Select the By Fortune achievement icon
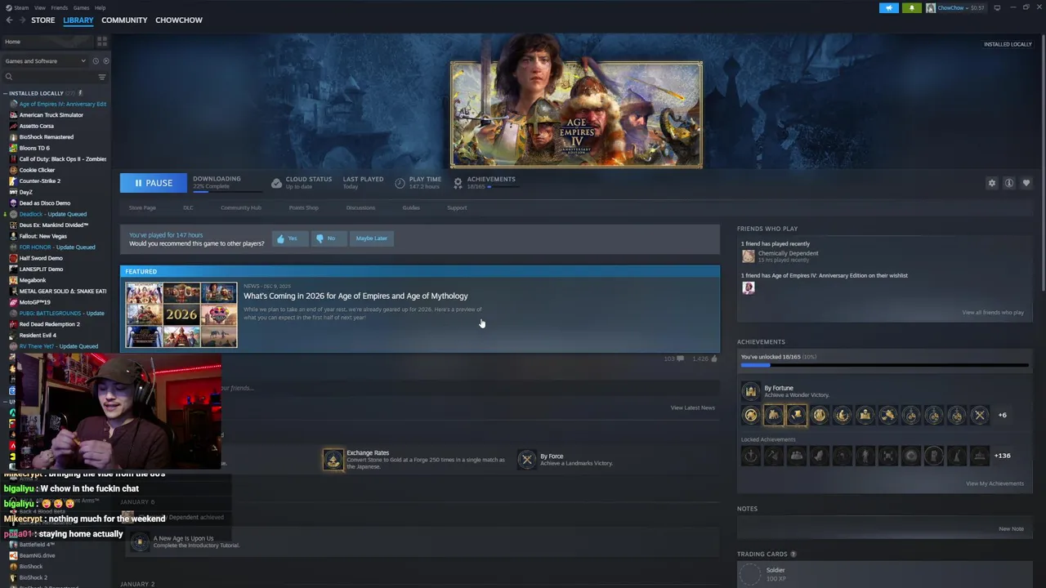 point(750,391)
